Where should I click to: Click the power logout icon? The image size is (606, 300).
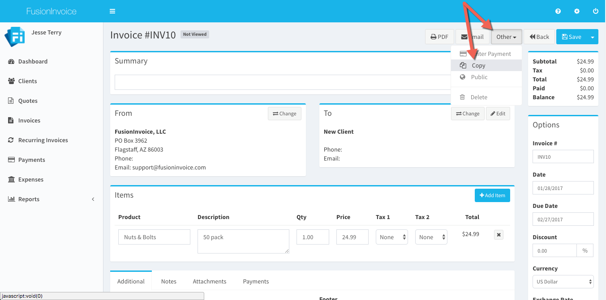pos(595,11)
